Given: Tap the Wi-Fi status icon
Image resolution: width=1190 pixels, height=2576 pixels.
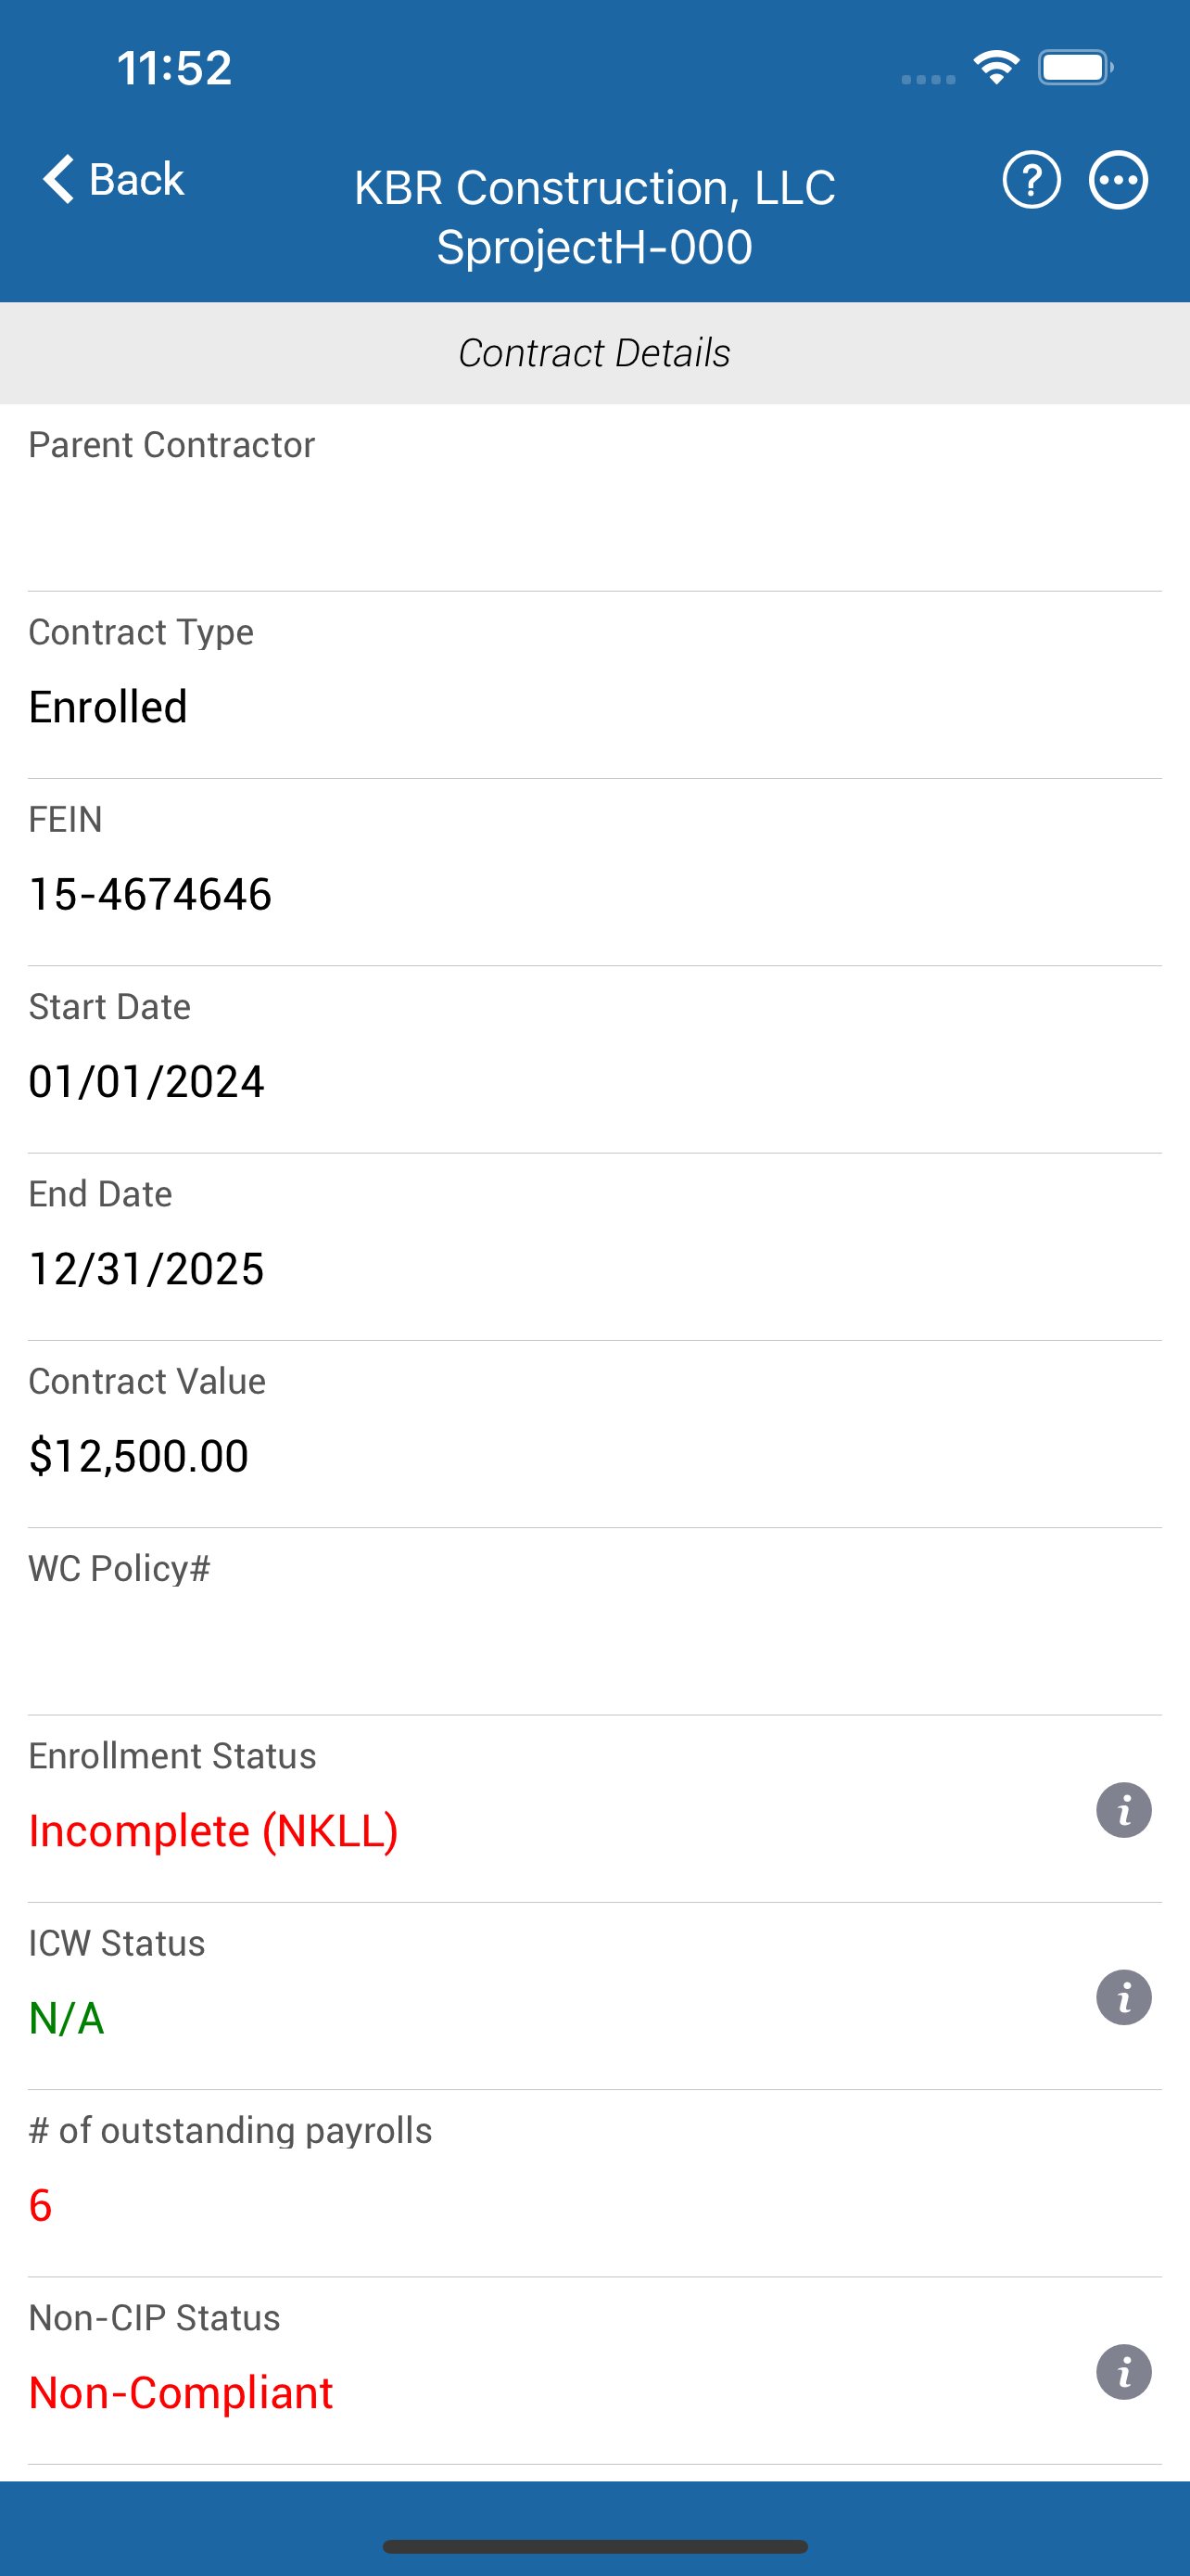Looking at the screenshot, I should click(995, 68).
